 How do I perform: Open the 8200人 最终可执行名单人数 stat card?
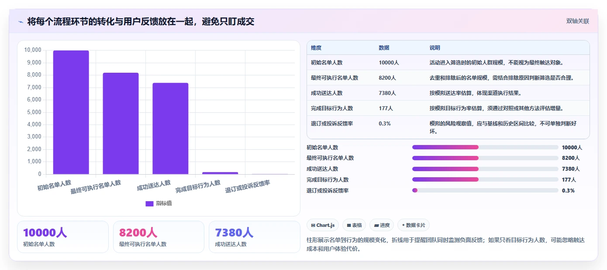pyautogui.click(x=159, y=237)
